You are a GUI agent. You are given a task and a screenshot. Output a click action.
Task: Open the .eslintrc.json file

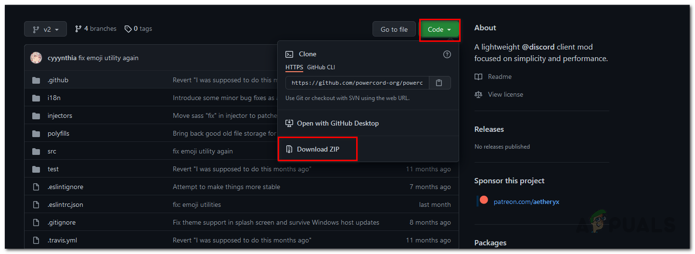[x=65, y=204]
